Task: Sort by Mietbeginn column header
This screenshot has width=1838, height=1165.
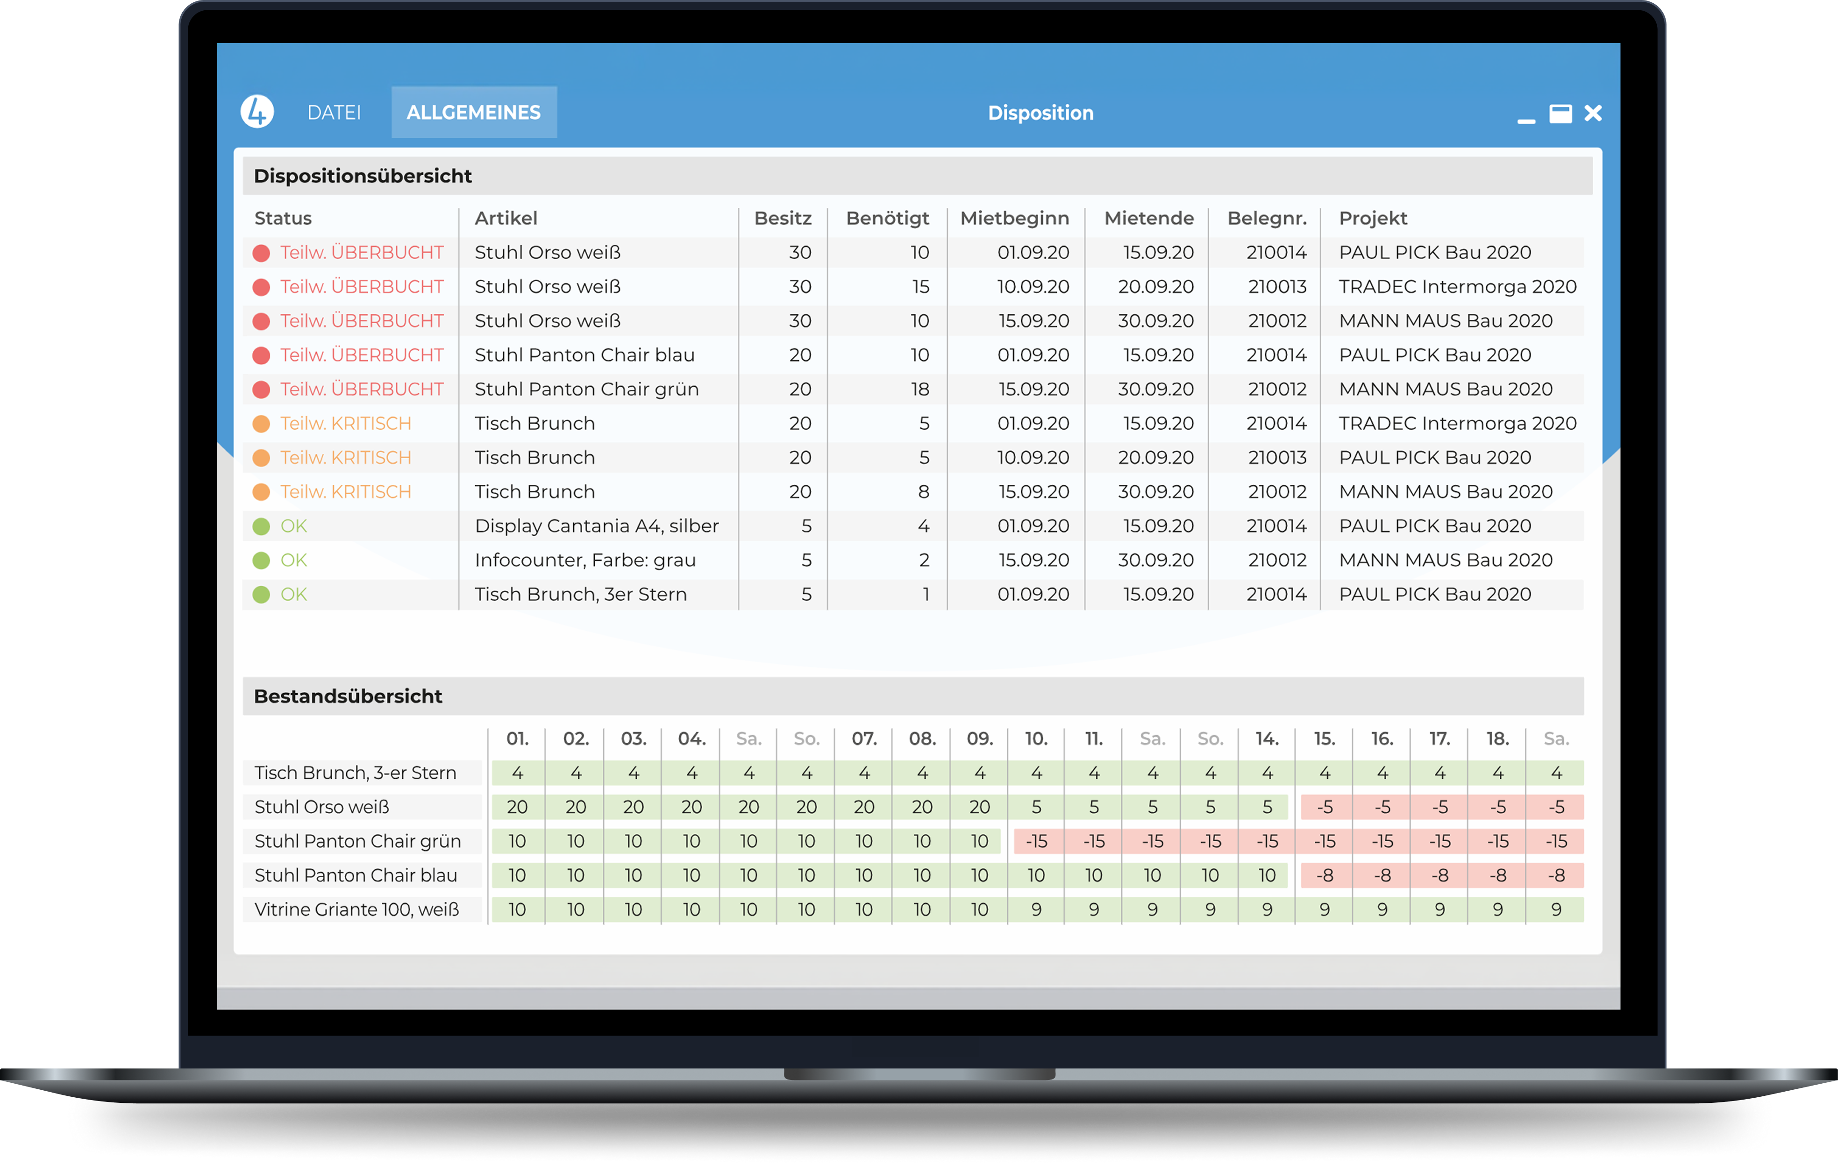Action: pos(1014,218)
